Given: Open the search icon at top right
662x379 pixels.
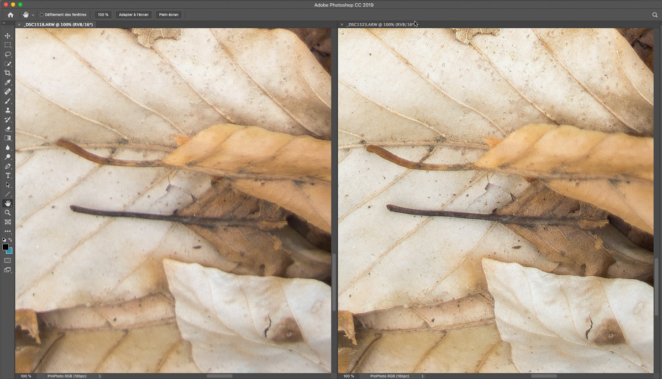Looking at the screenshot, I should [x=655, y=15].
